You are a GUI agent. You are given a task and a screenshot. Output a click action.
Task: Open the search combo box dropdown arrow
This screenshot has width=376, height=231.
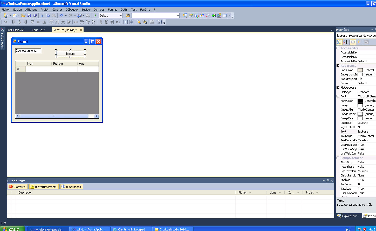[x=178, y=16]
